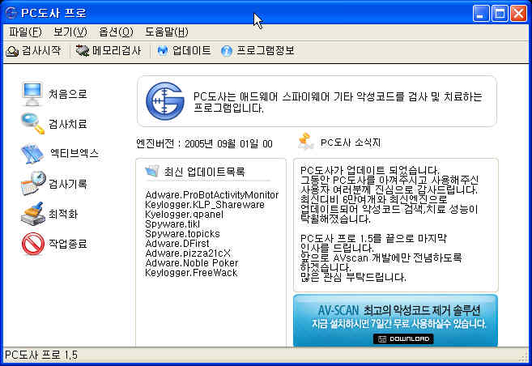
Task: Open the 검사기록 scan history icon
Action: pos(32,184)
